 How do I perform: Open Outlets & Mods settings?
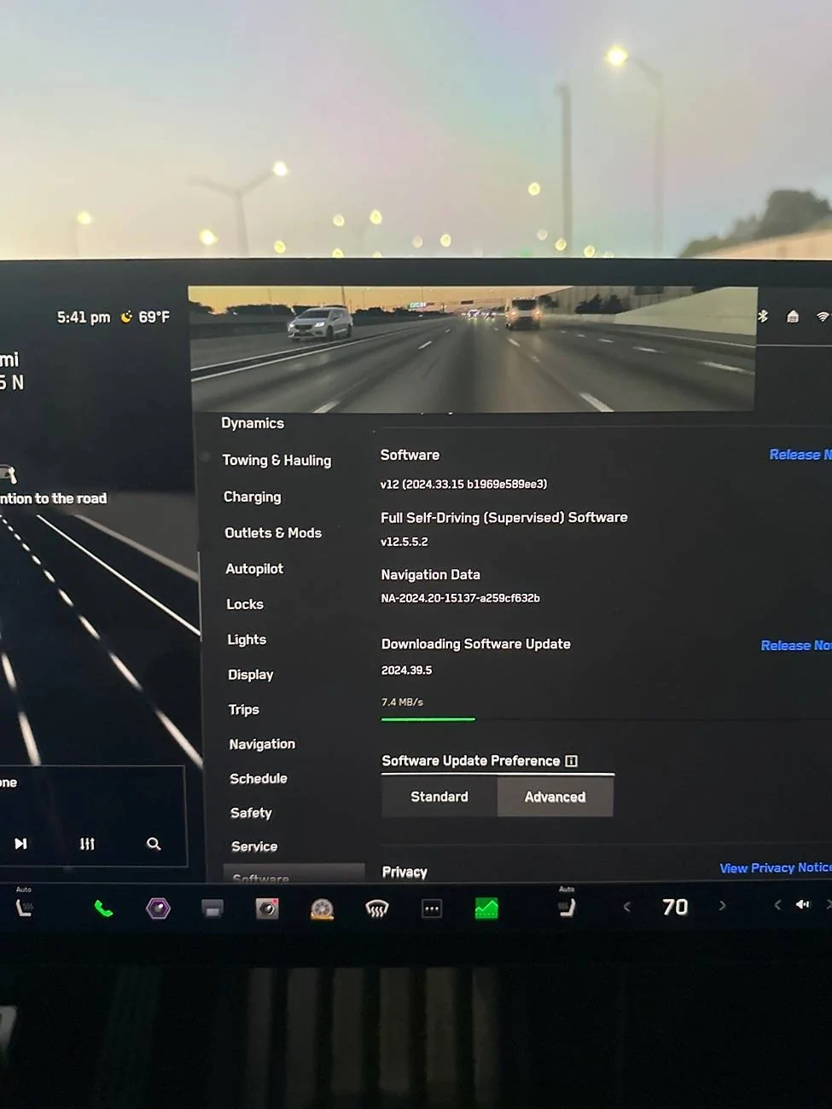tap(273, 533)
